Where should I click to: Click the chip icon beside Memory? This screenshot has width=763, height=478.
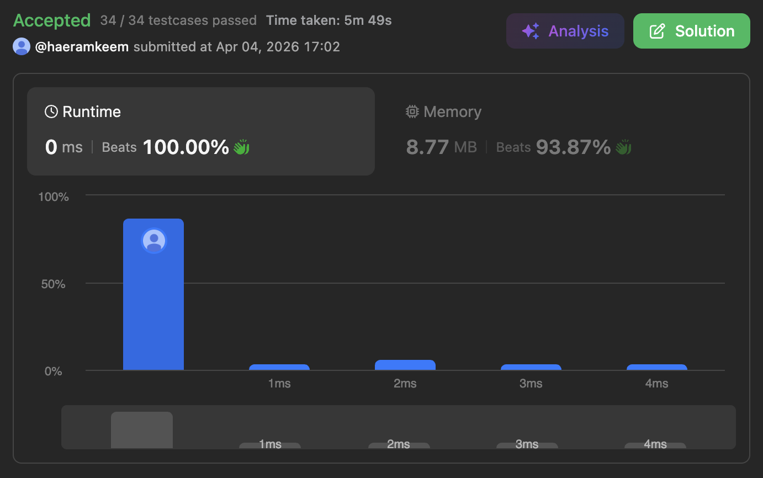412,112
